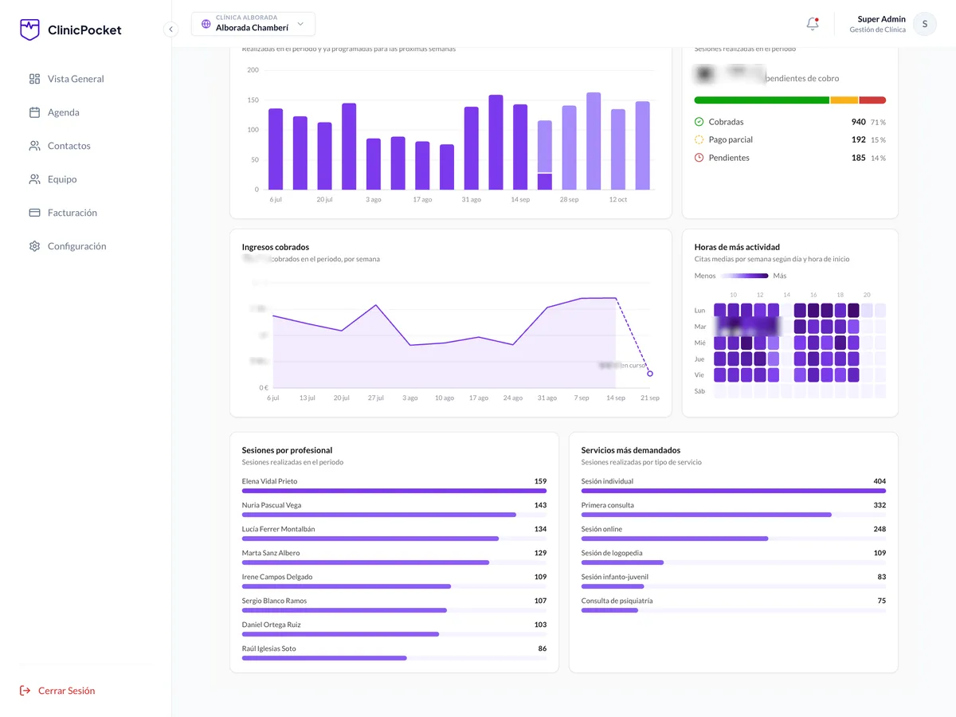Screen dimensions: 956x717
Task: Click the Horas de más actividad heading
Action: coord(737,247)
